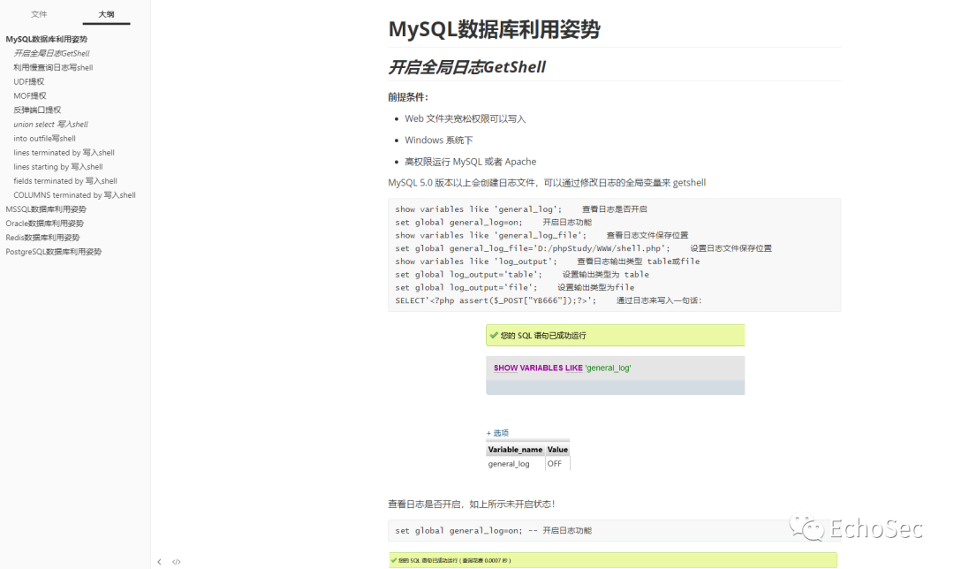954x569 pixels.
Task: Click the bottom green SQL success banner image
Action: [613, 560]
